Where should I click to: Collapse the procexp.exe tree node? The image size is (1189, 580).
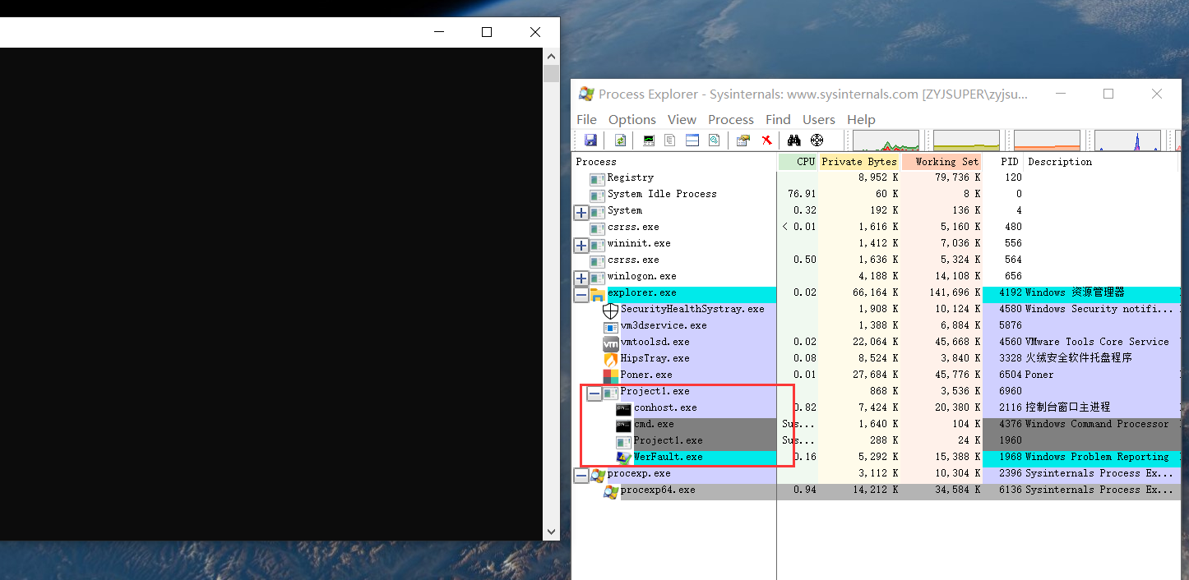581,476
